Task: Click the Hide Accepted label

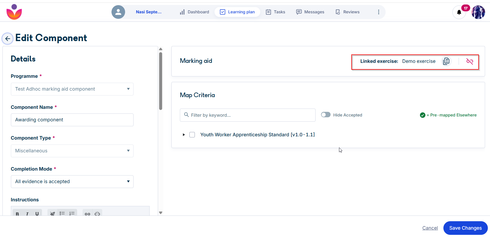Action: pos(348,115)
